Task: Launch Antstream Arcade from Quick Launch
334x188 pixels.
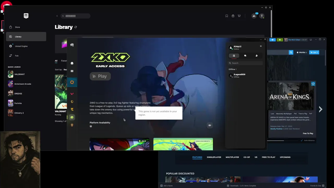Action: (x=19, y=84)
